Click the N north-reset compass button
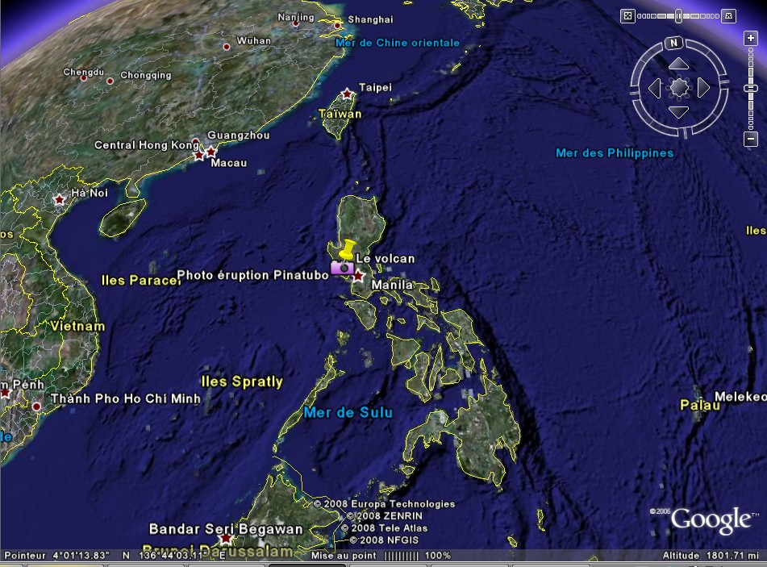767x567 pixels. point(674,43)
